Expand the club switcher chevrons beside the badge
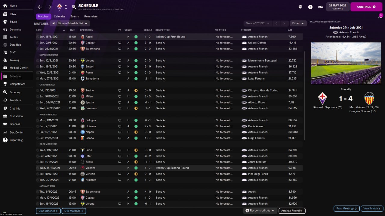Image resolution: width=385 pixels, height=216 pixels. pyautogui.click(x=66, y=7)
